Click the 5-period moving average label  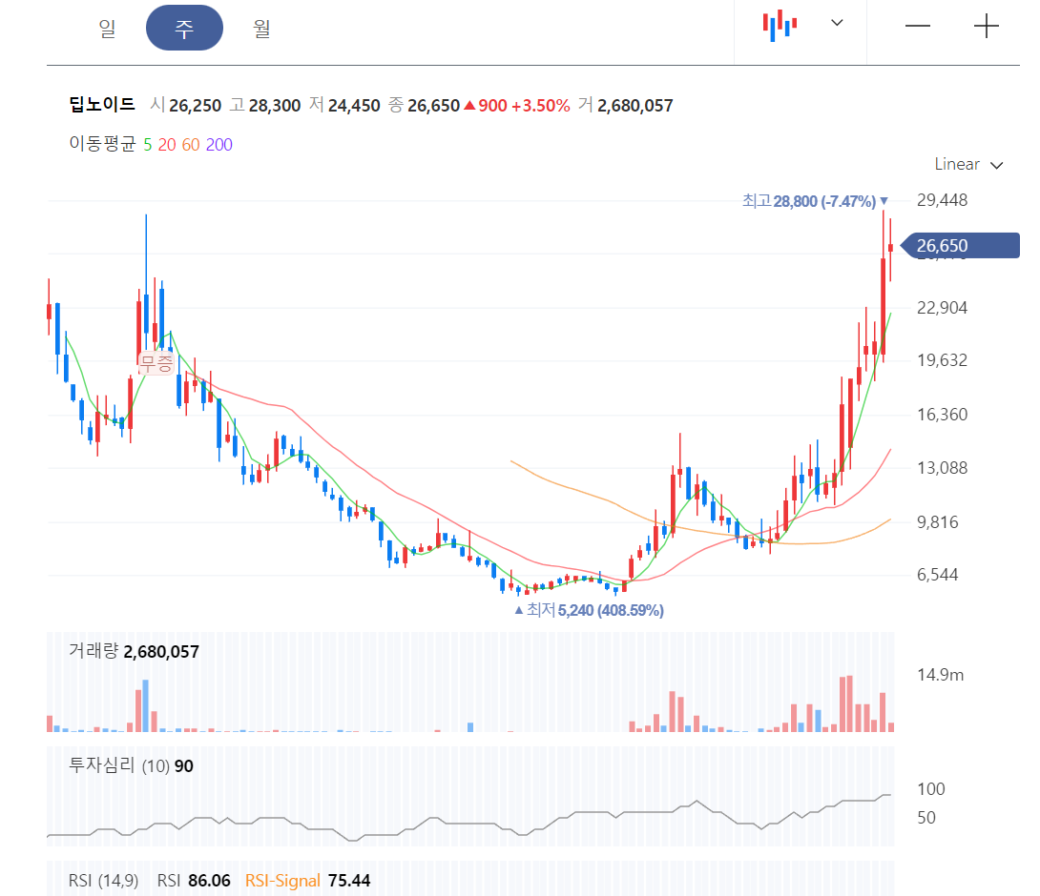pos(147,145)
